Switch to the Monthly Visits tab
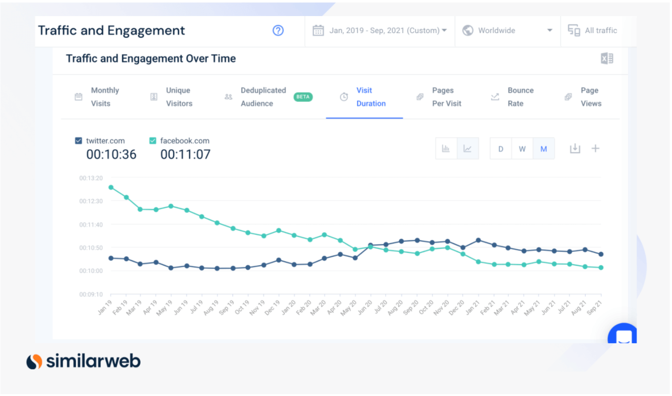This screenshot has height=396, width=672. click(104, 97)
